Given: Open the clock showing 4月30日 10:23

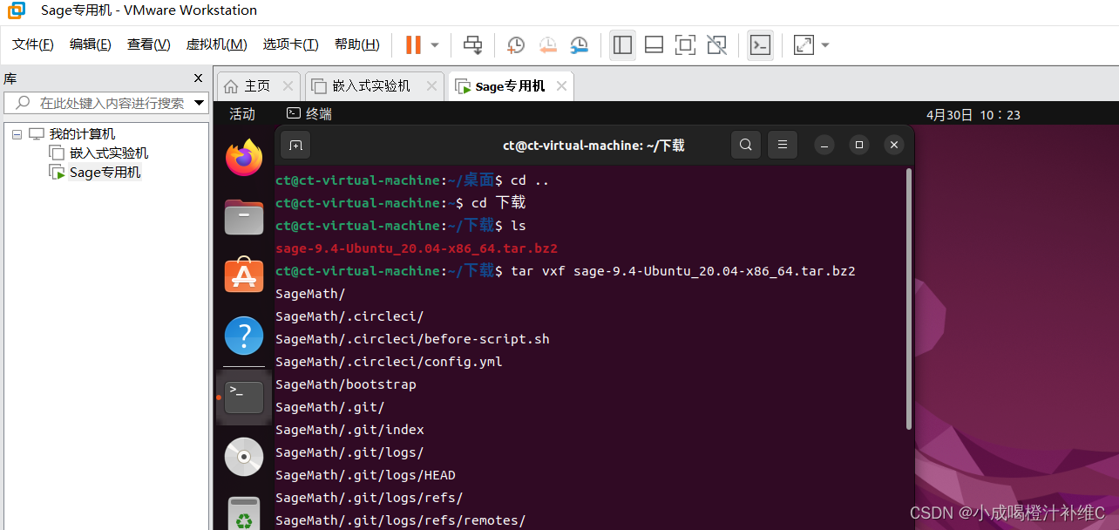Looking at the screenshot, I should (x=973, y=114).
